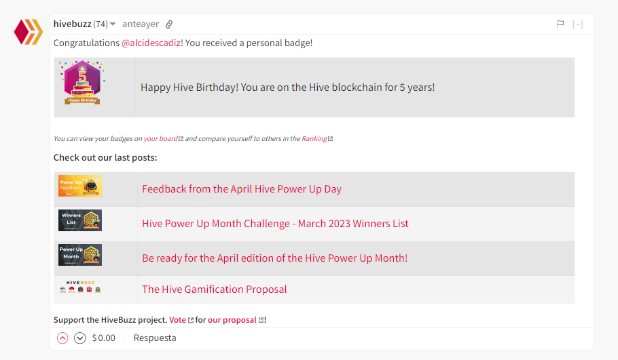This screenshot has width=618, height=360.
Task: Upvote the hivebuzz comment
Action: pos(62,338)
